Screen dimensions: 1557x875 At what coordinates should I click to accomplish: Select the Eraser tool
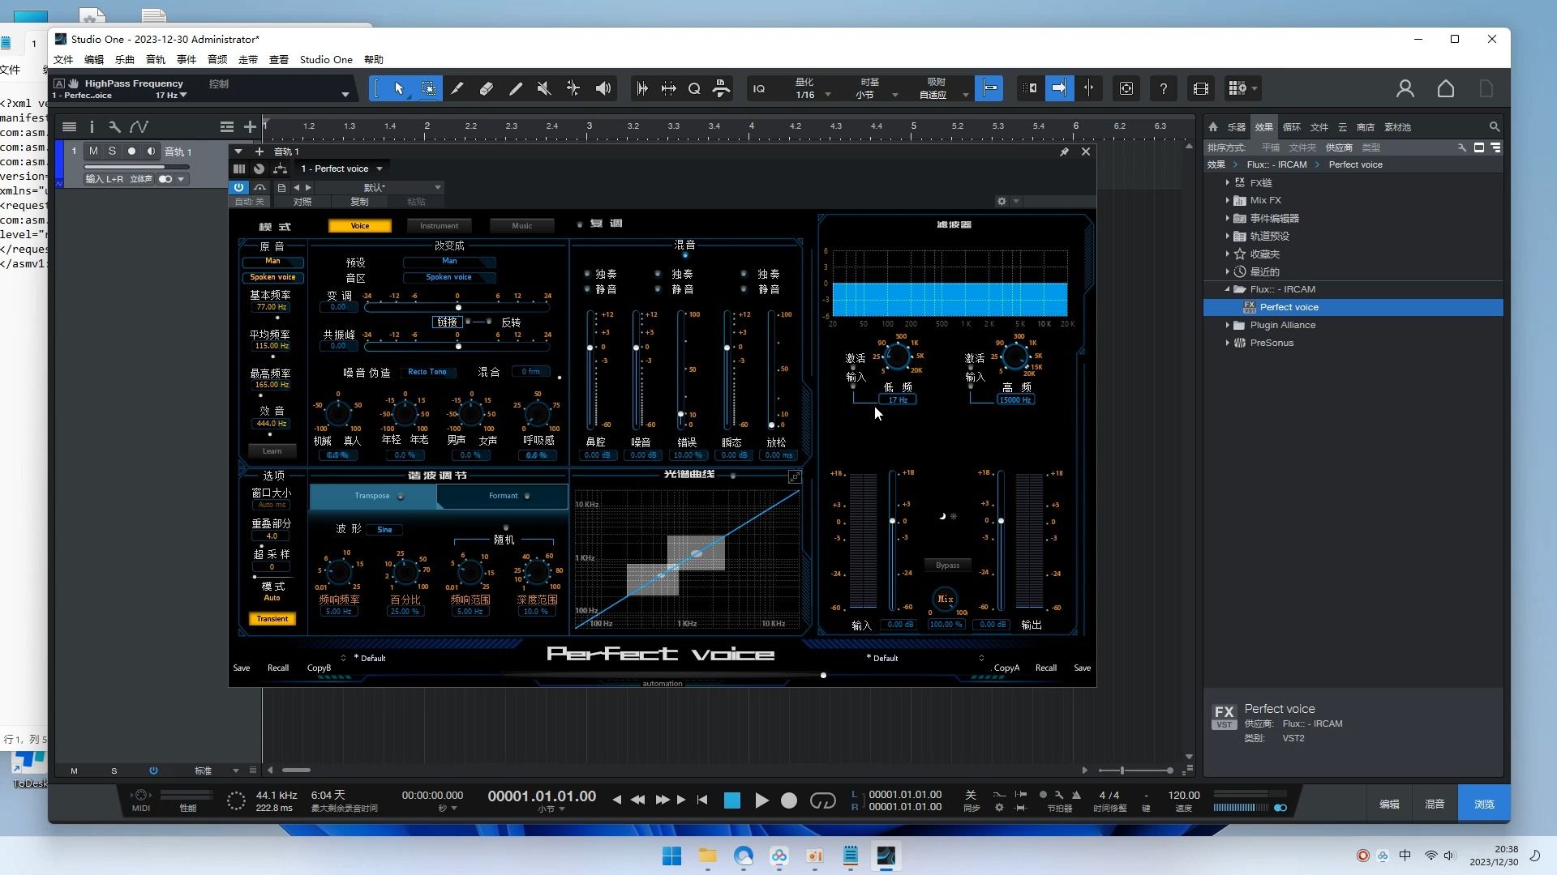(x=487, y=89)
